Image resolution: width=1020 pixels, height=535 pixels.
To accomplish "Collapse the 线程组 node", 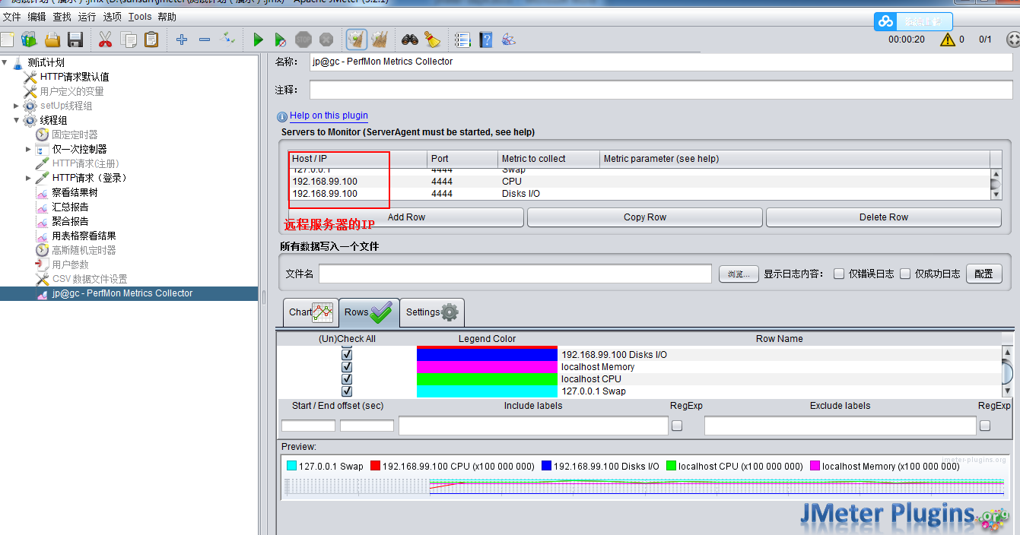I will coord(17,120).
